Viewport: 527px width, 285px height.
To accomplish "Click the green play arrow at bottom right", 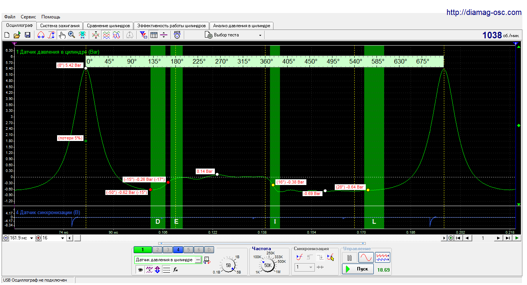I will tap(517, 238).
